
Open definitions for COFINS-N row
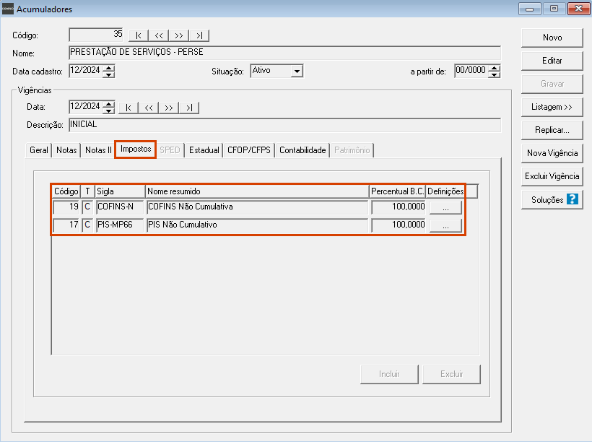445,207
